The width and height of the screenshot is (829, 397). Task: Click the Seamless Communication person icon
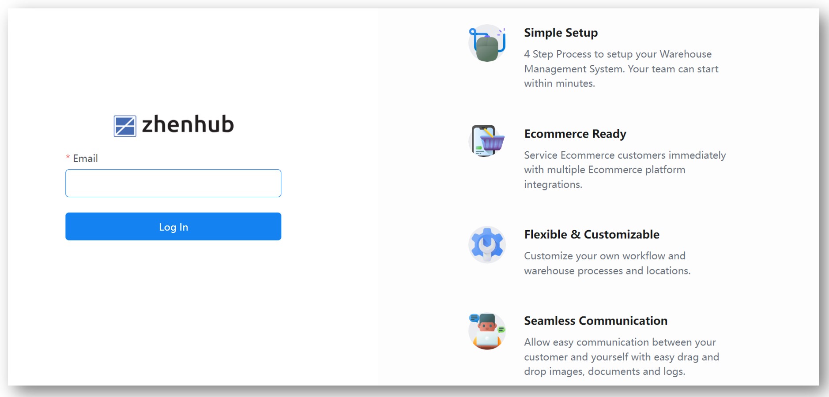(x=487, y=331)
